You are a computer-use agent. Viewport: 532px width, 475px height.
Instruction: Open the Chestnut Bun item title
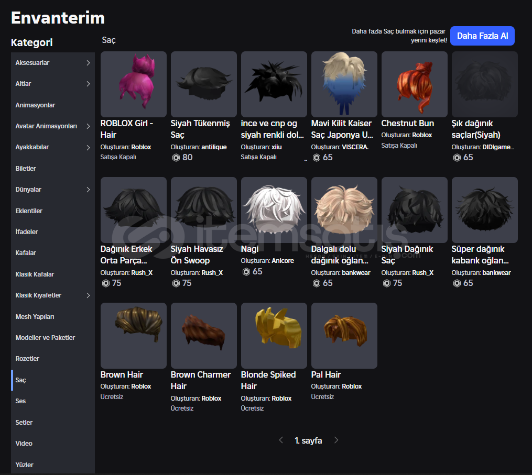tap(407, 124)
